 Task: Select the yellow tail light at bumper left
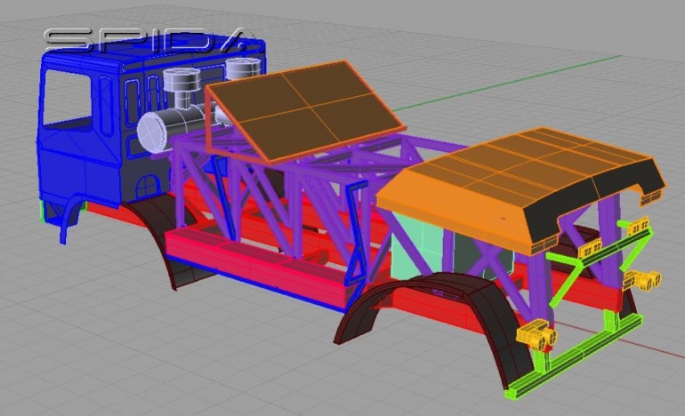click(x=536, y=333)
